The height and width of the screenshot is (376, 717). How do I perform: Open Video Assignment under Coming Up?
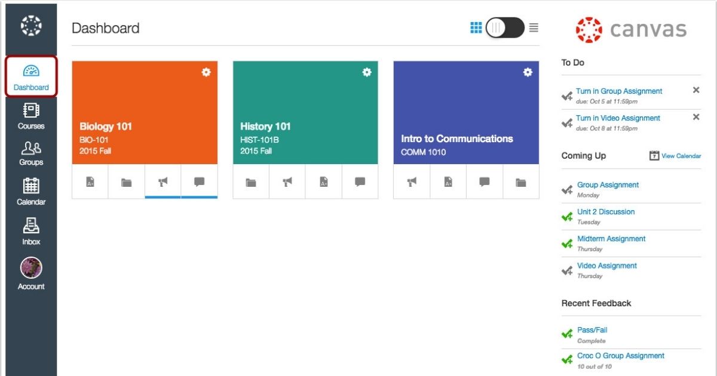tap(607, 266)
